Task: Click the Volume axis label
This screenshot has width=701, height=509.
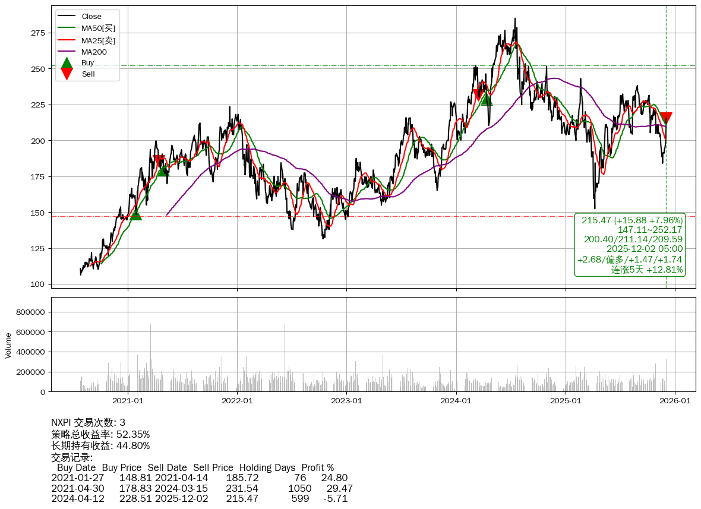Action: [x=8, y=345]
